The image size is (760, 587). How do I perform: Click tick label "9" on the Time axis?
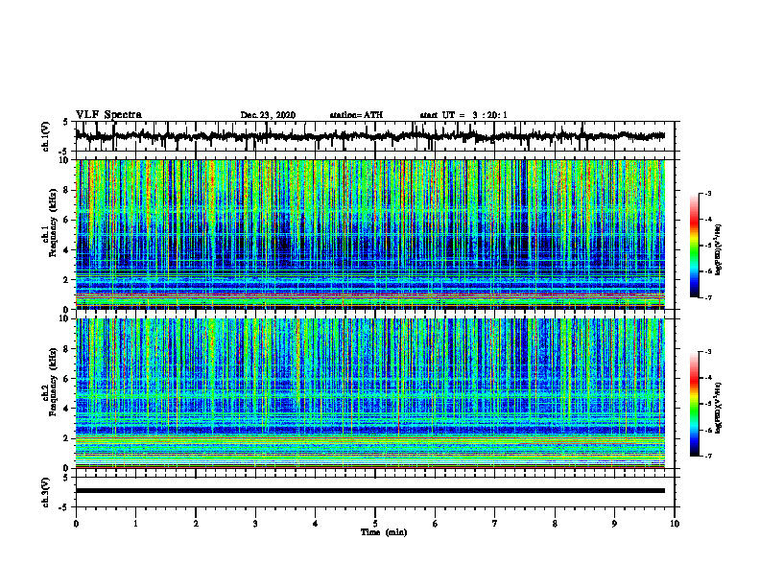[x=614, y=524]
